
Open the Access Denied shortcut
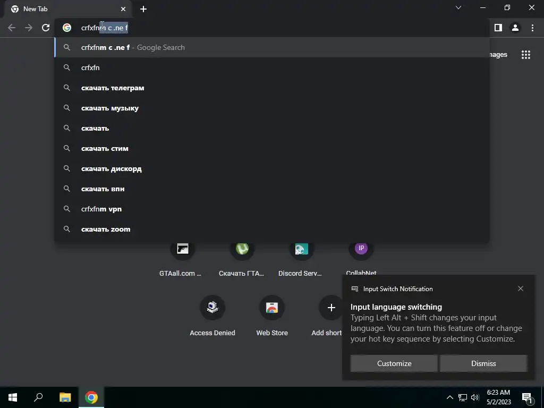pos(212,316)
